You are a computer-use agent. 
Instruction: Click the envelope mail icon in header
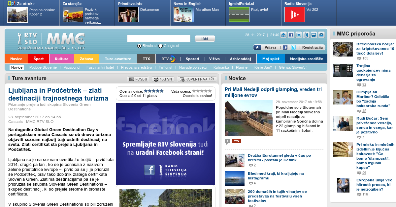click(x=321, y=35)
